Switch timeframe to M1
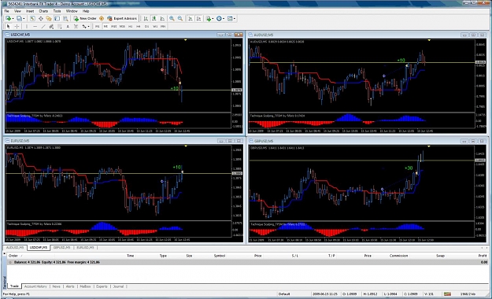 coord(98,26)
